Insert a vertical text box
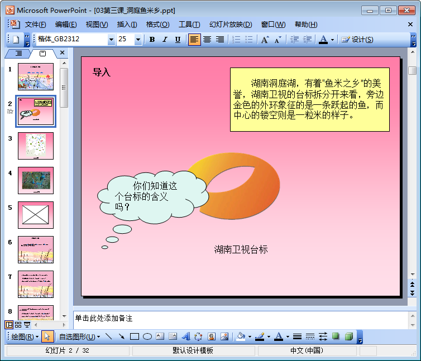 tap(173, 336)
